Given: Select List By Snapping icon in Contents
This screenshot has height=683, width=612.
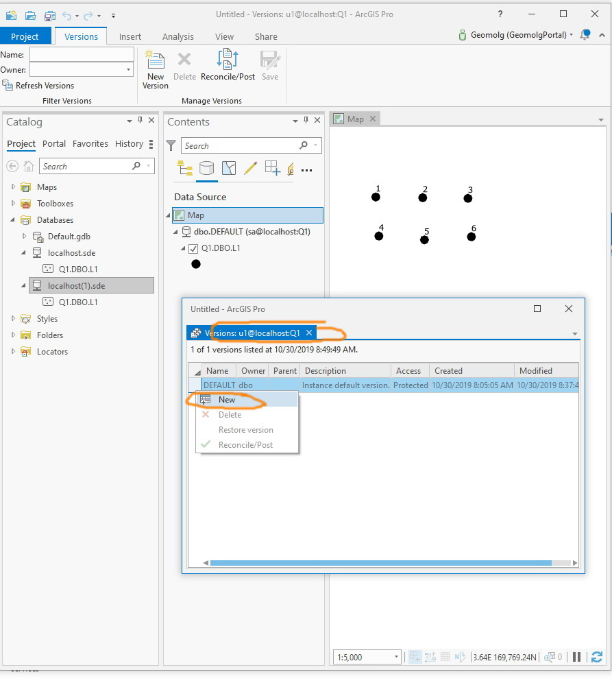Looking at the screenshot, I should 273,168.
